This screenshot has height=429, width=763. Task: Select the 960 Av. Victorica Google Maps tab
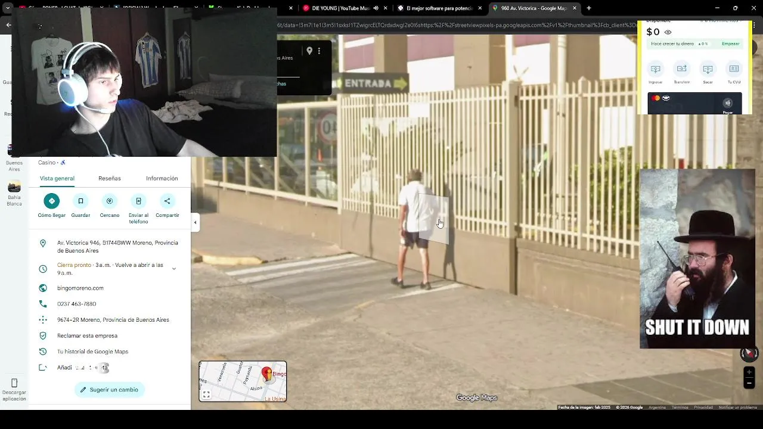click(534, 8)
